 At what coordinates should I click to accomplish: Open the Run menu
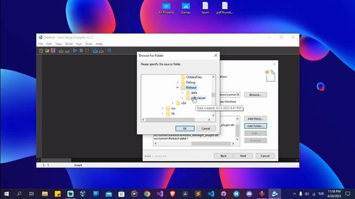coord(79,44)
